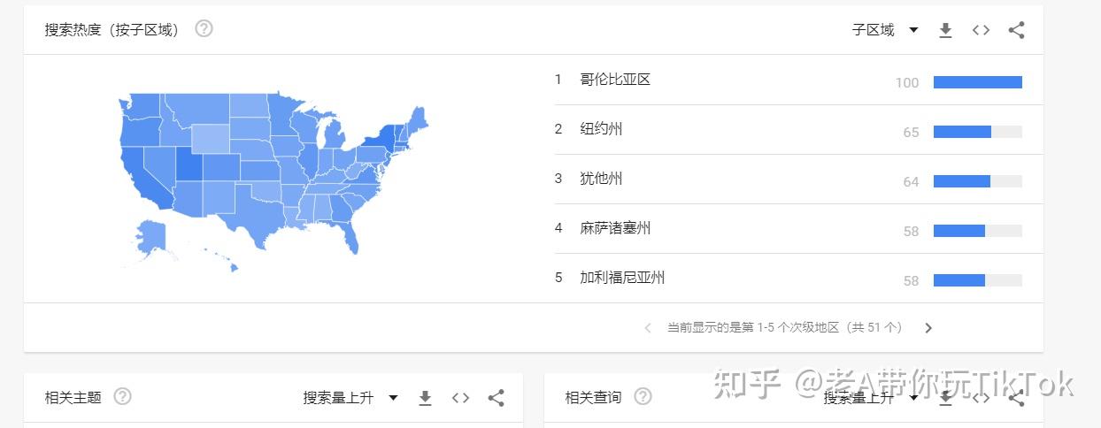Open help for 搜索热度 by subregion
Screen dimensions: 1101x428
204,29
